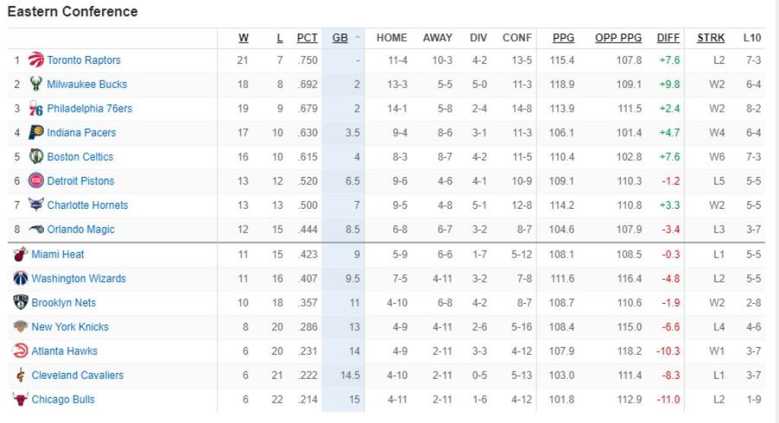Click the Indiana Pacers logo icon

(x=36, y=133)
